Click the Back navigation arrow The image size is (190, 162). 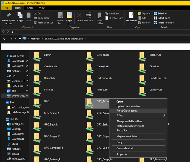pos(4,39)
